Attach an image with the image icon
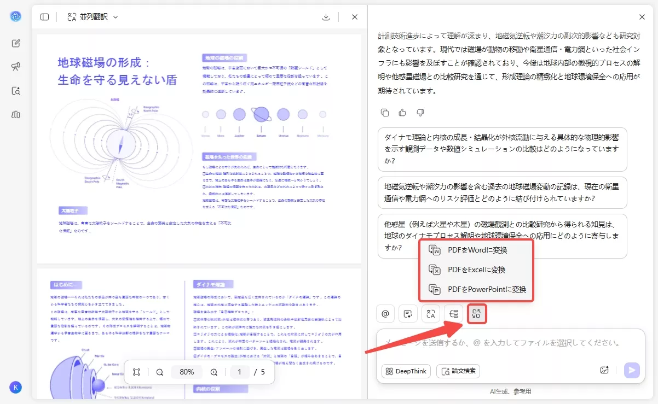The width and height of the screenshot is (658, 404). tap(604, 370)
